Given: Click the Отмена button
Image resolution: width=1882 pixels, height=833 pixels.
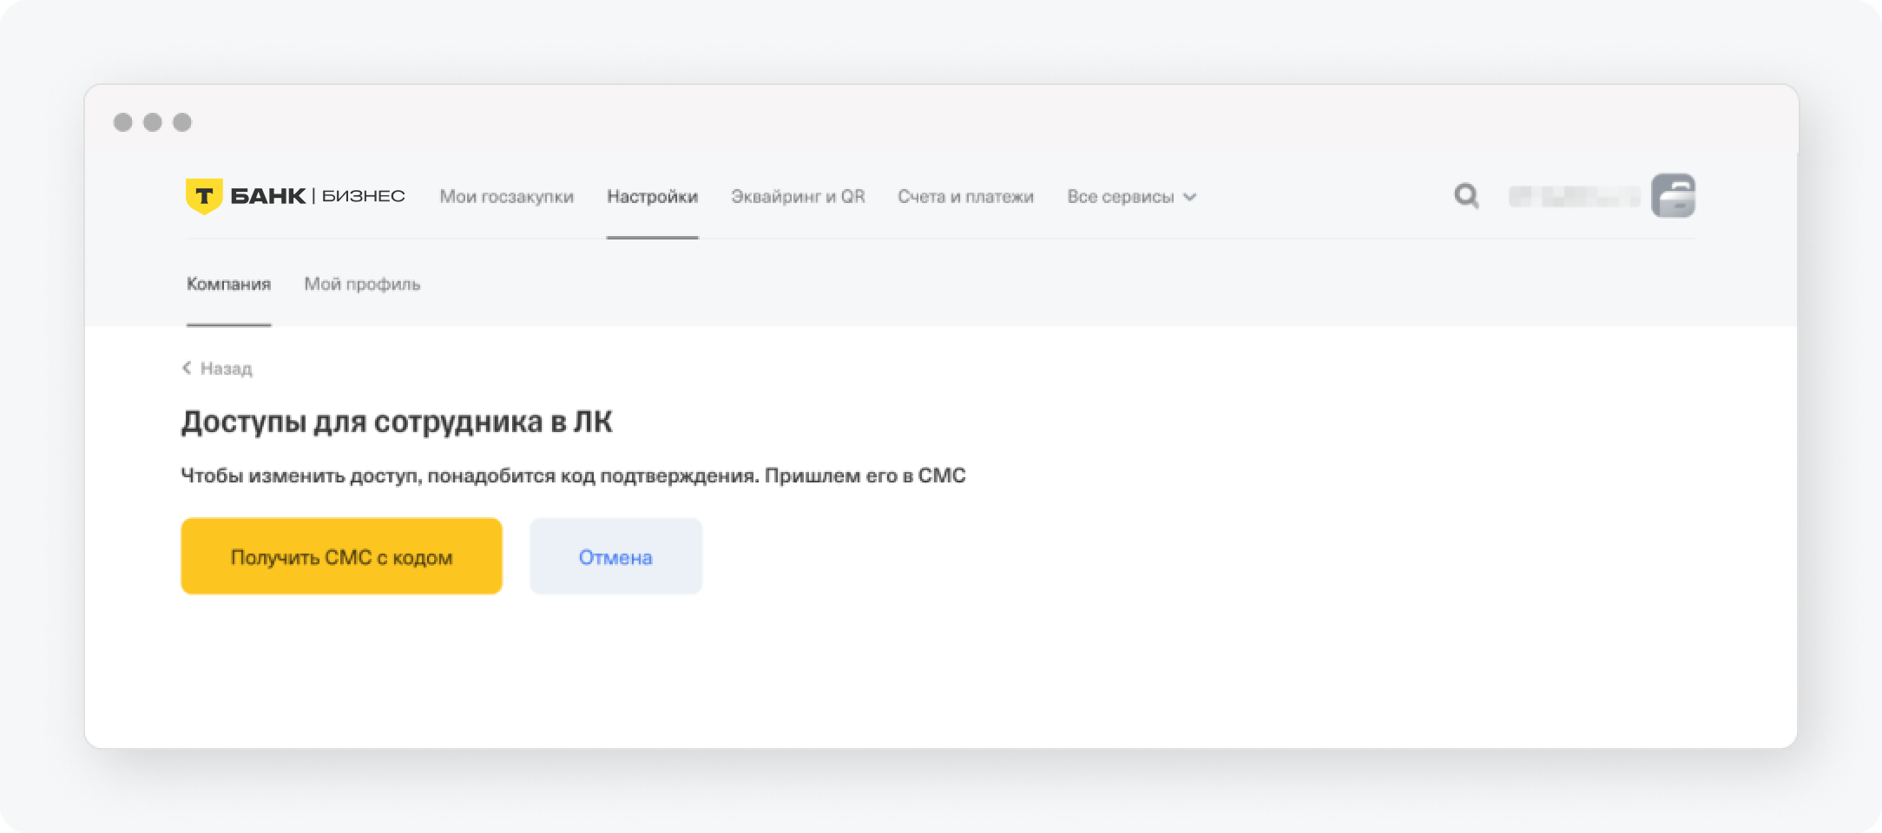Looking at the screenshot, I should (x=615, y=556).
